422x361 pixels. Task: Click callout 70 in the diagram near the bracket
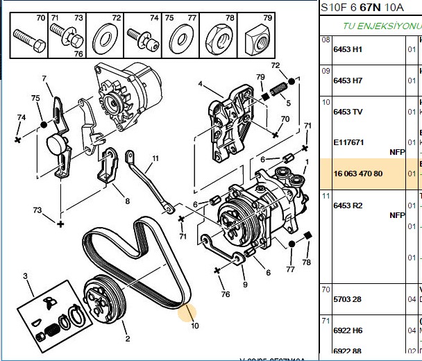[x=285, y=119]
